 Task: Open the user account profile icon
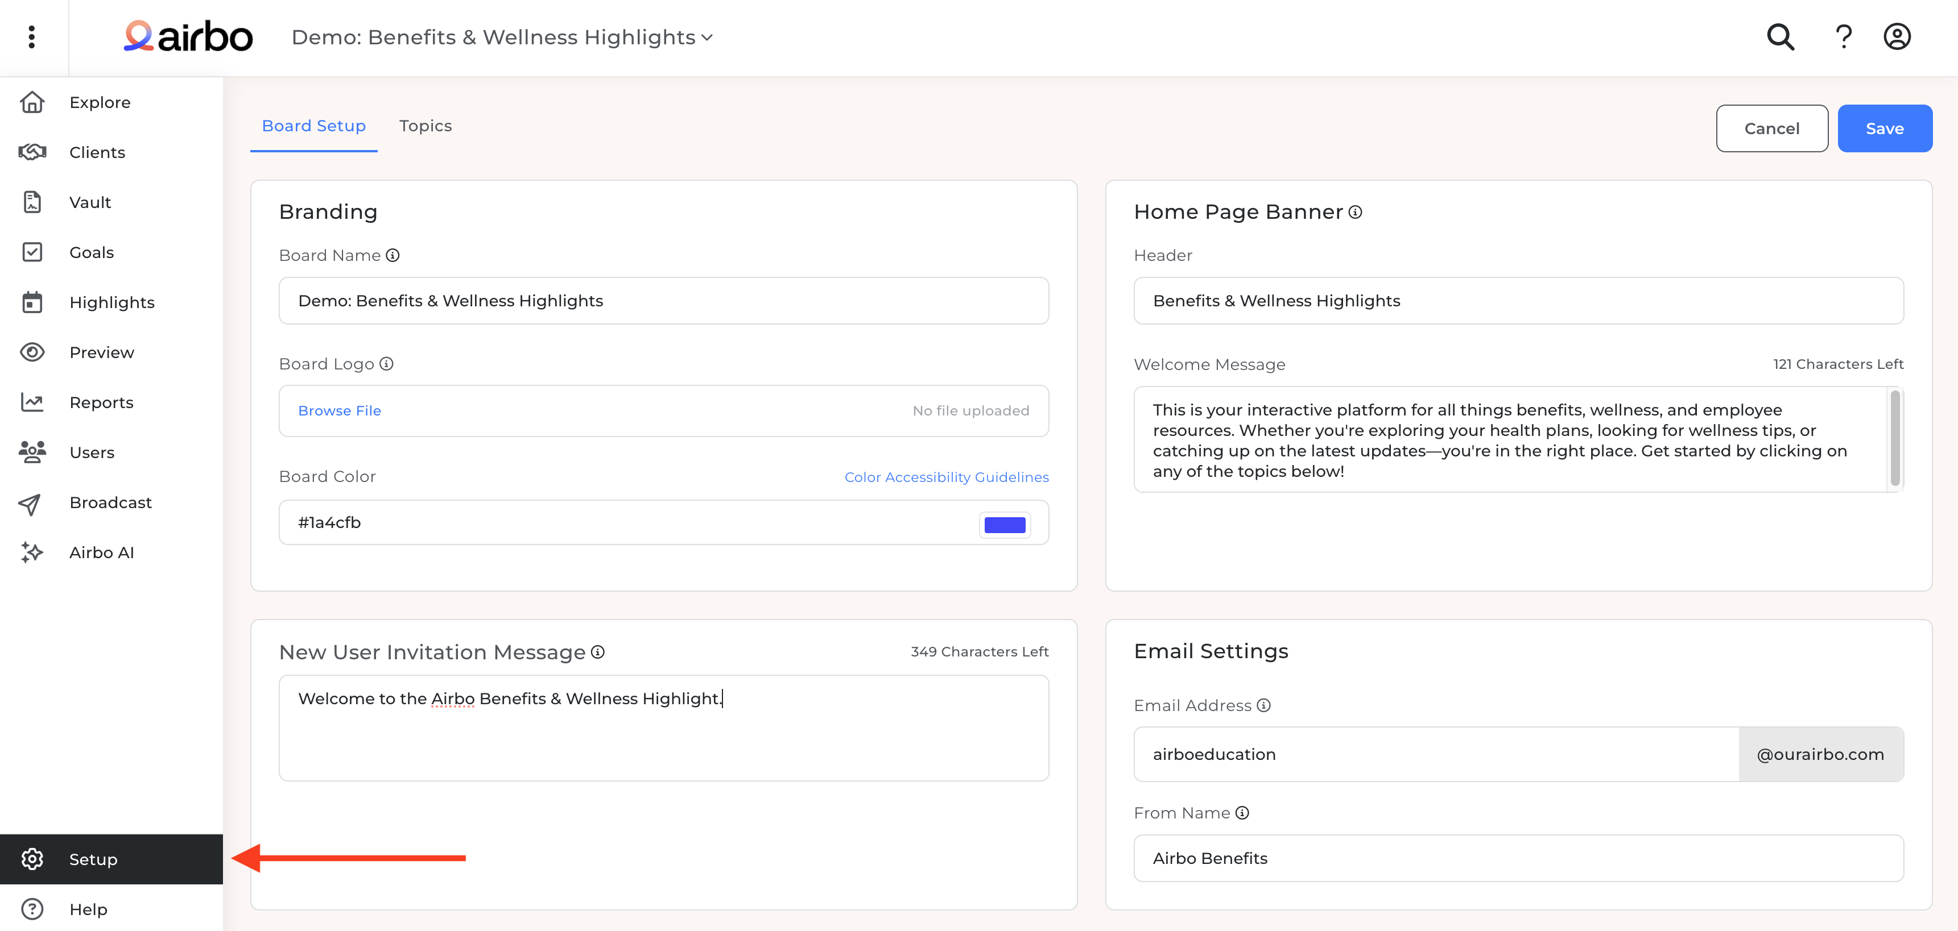pos(1897,36)
